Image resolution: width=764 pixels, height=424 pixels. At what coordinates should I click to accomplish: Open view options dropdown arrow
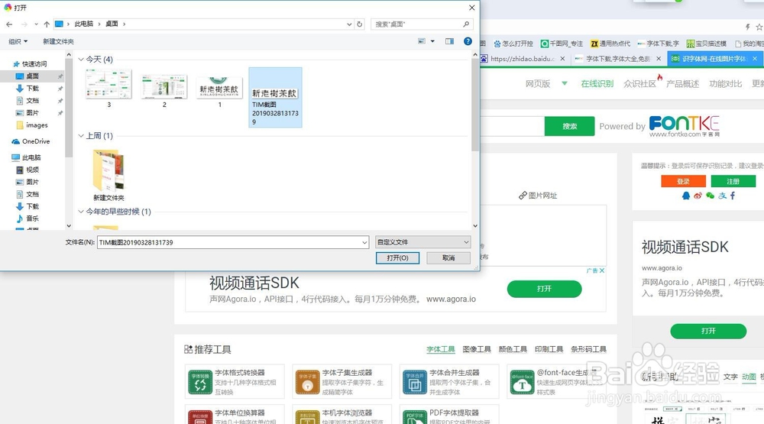[x=432, y=41]
